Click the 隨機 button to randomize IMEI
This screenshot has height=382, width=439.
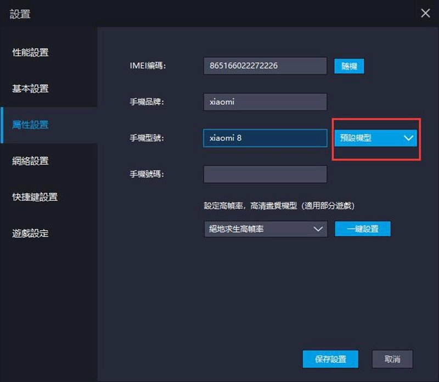click(349, 66)
